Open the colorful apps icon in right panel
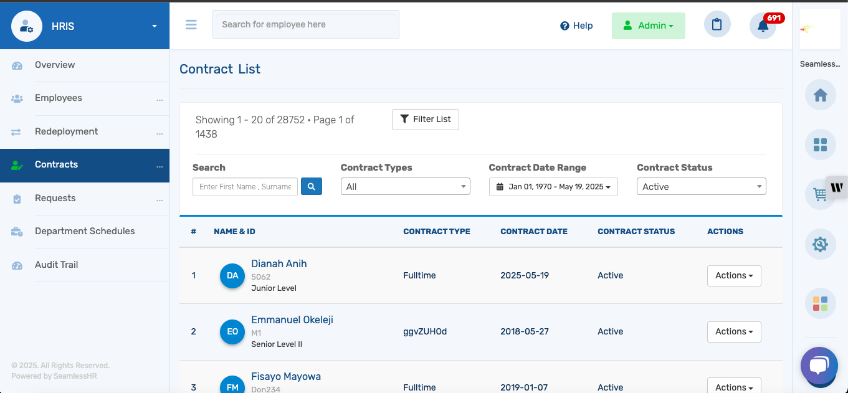 click(x=820, y=303)
